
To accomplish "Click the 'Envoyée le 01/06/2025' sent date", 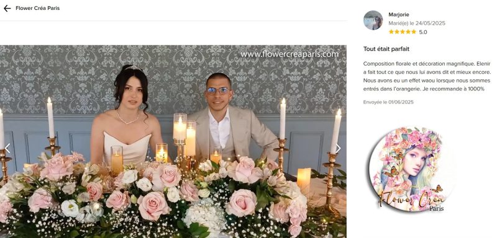I will pyautogui.click(x=388, y=102).
